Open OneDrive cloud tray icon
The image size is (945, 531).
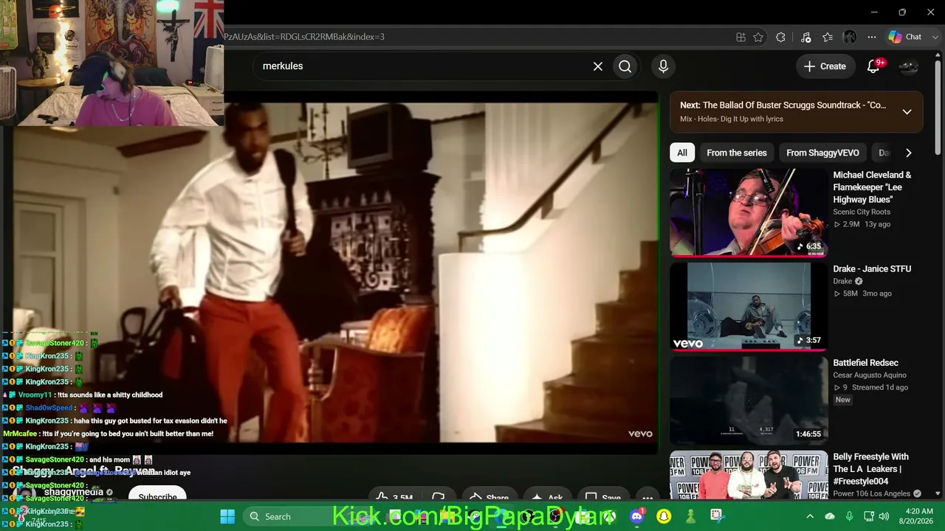[830, 516]
